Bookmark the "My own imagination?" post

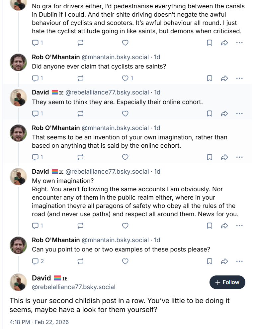tap(210, 226)
